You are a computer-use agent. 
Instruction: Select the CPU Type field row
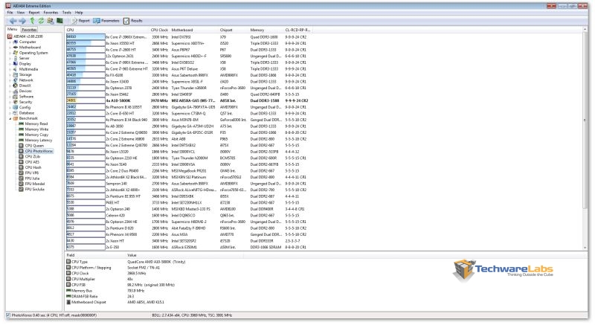[126, 262]
